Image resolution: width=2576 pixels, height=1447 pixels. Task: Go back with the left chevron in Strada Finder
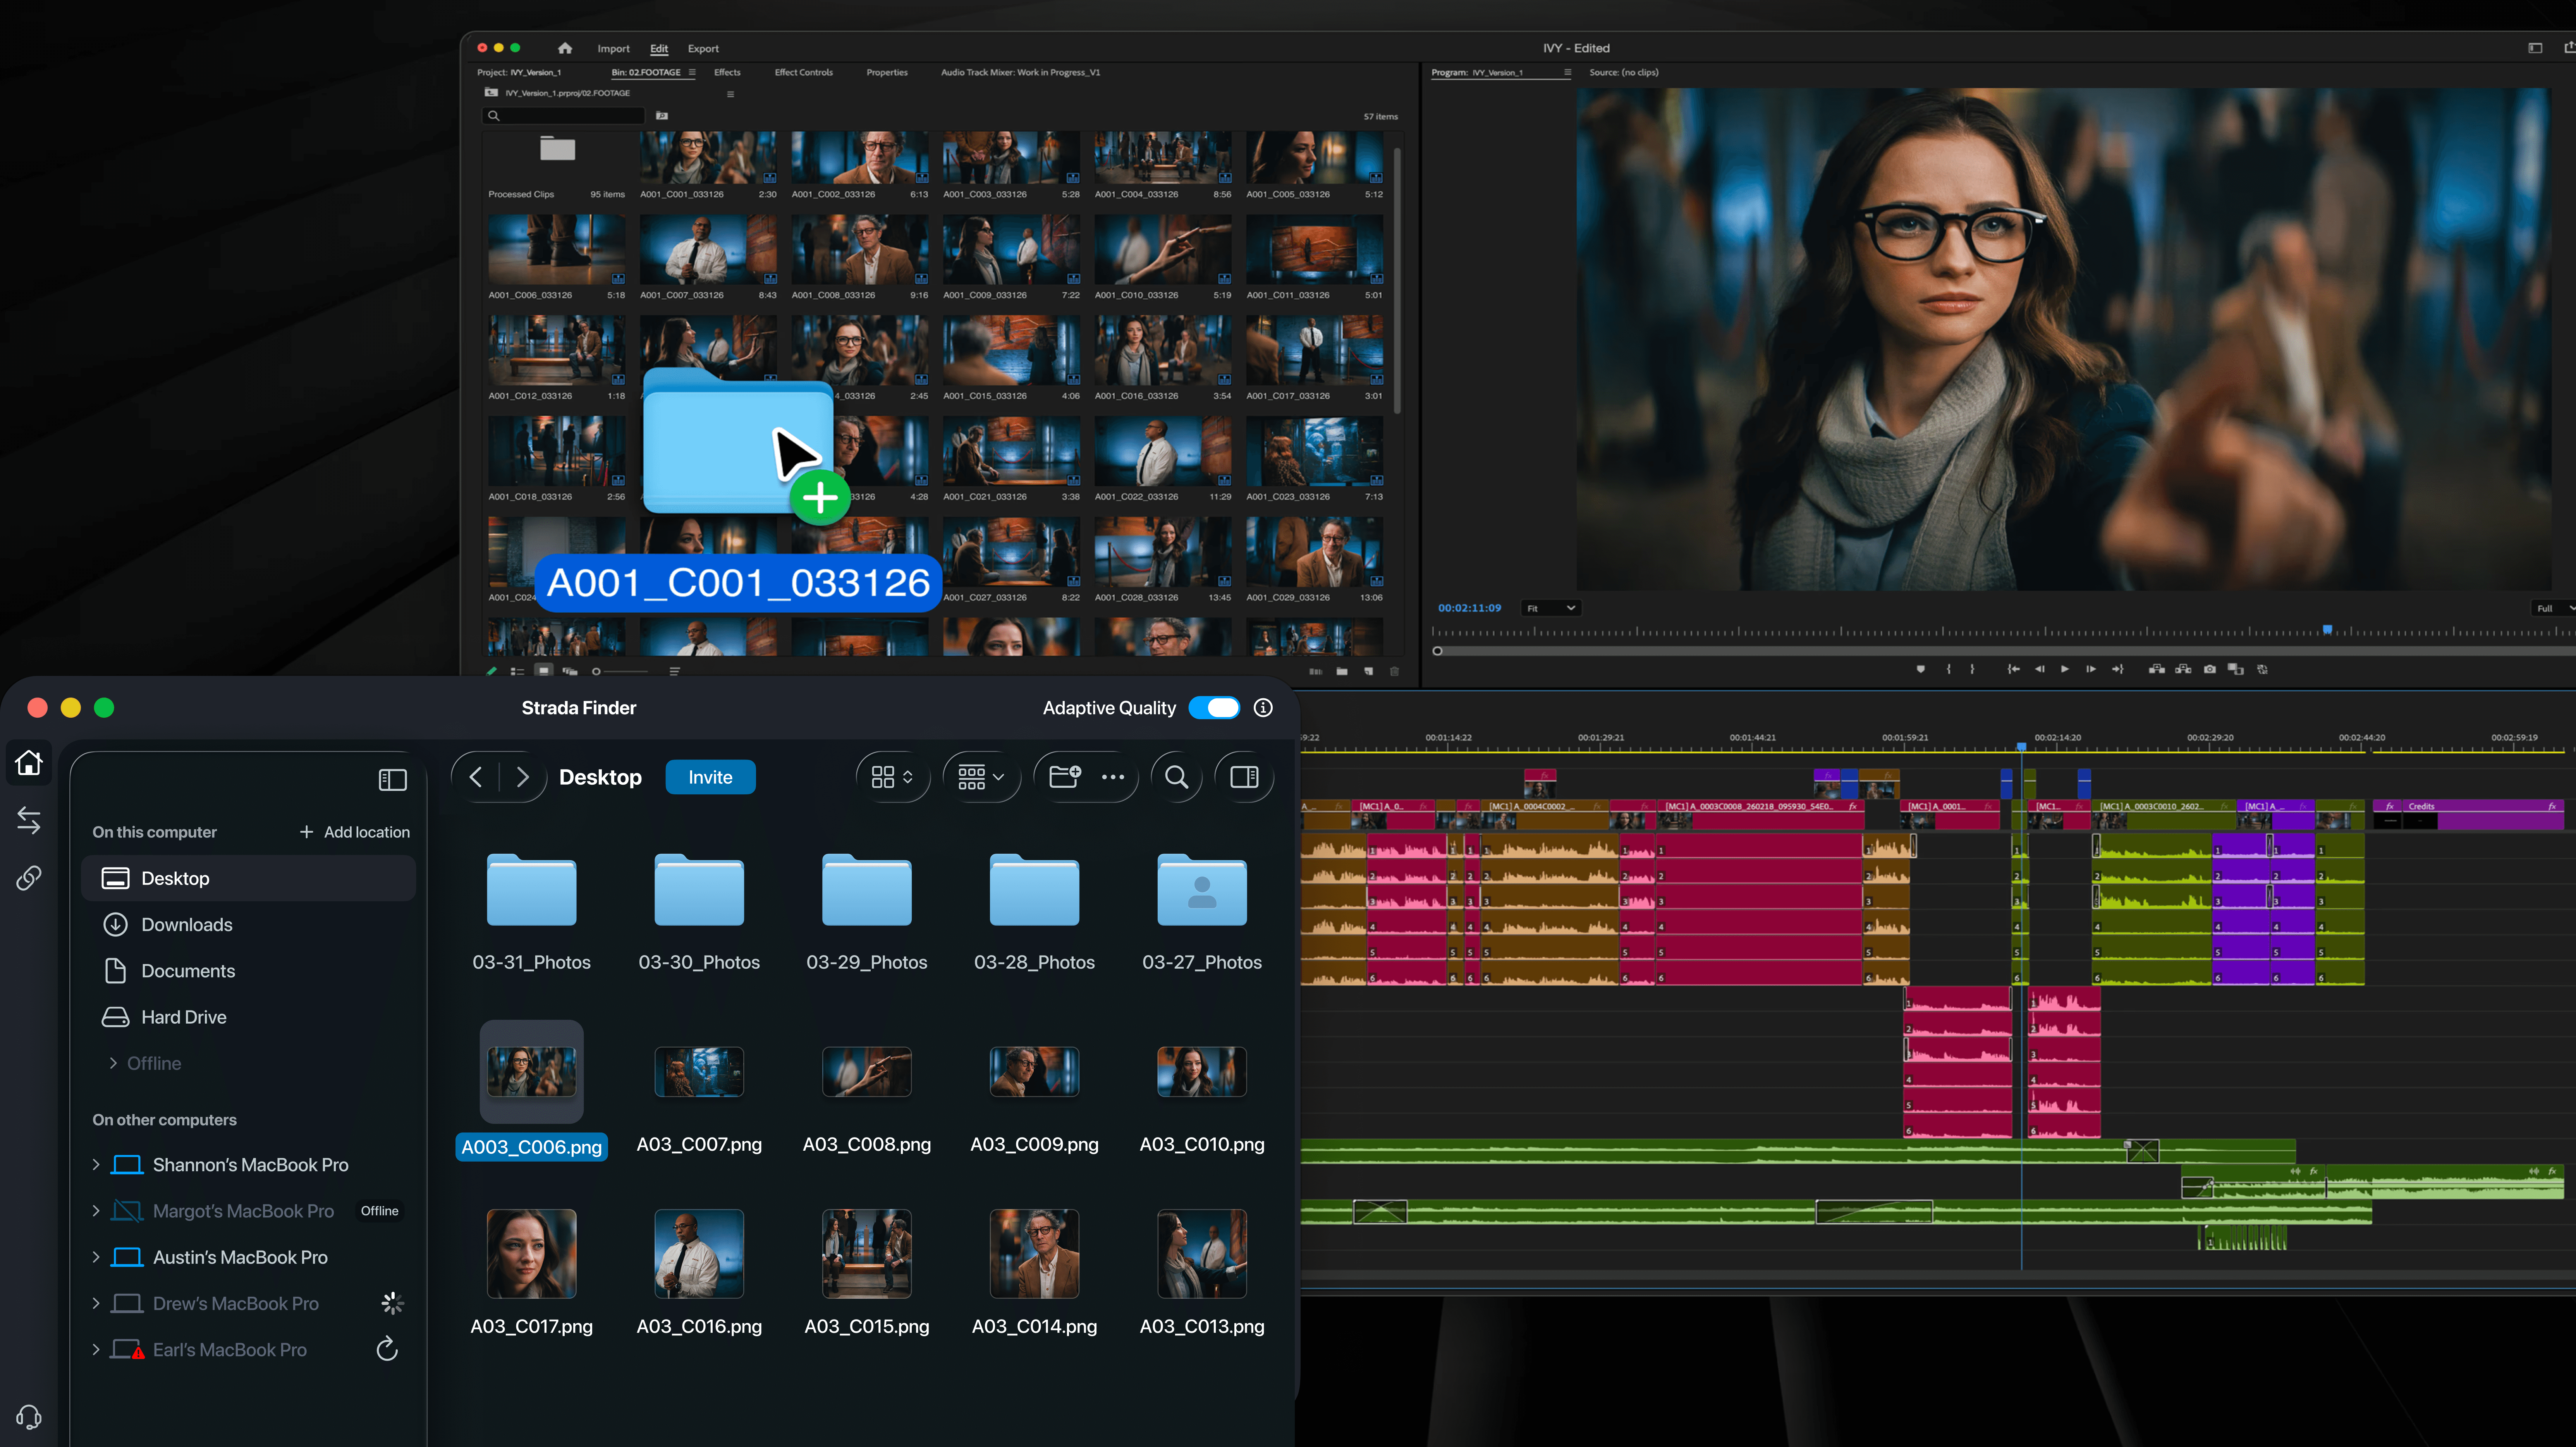476,777
